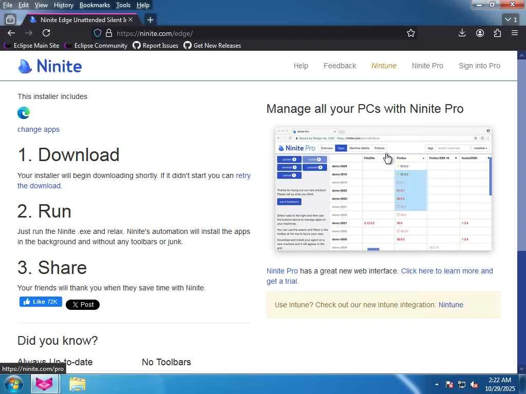Reload the current page
This screenshot has width=526, height=394.
[46, 33]
